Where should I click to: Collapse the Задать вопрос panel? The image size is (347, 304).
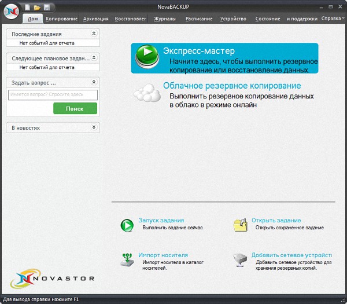94,82
